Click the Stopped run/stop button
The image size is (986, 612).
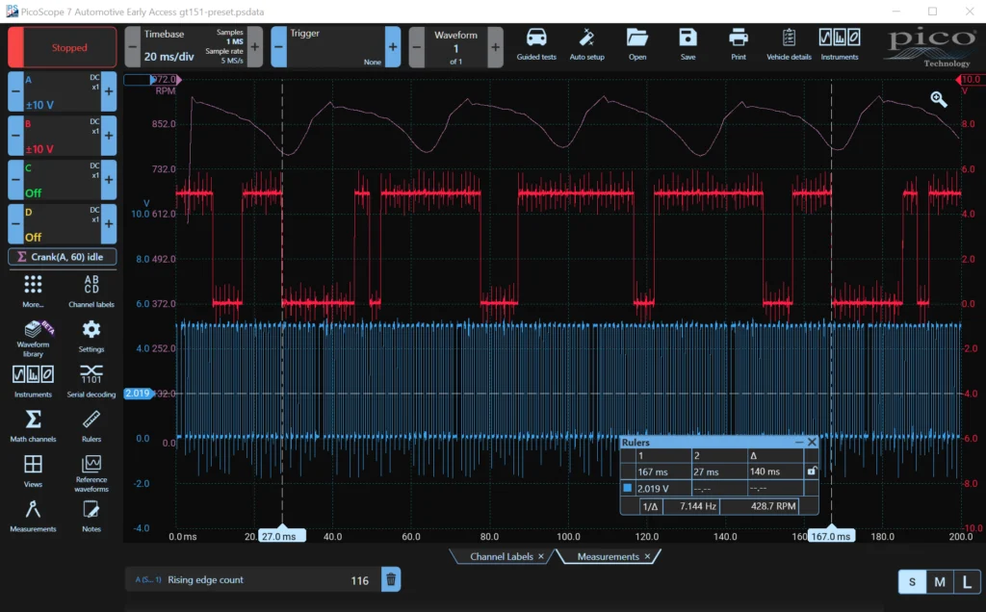(63, 47)
